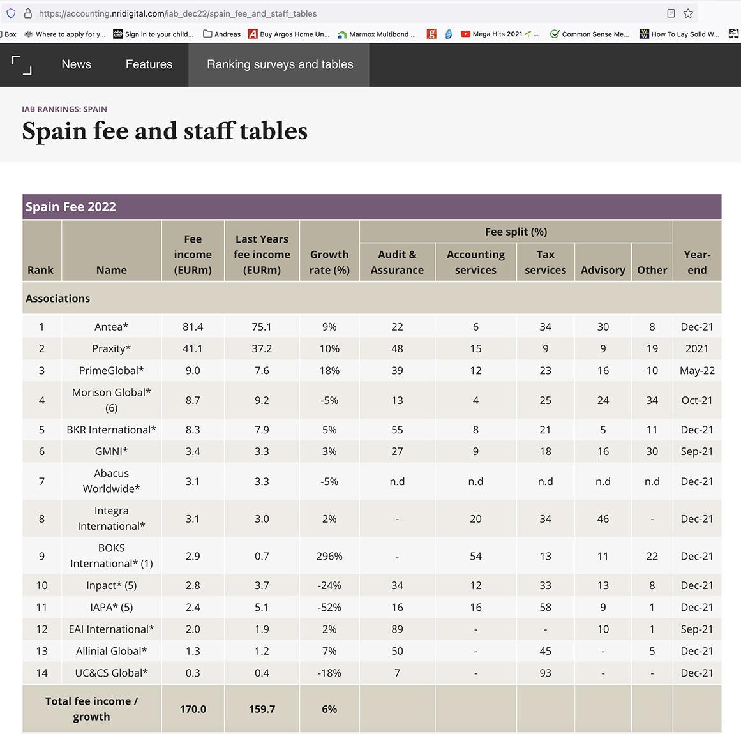Screen dimensions: 741x734
Task: Click PrimeGlobal's year-end 'May-22' cell
Action: (697, 370)
